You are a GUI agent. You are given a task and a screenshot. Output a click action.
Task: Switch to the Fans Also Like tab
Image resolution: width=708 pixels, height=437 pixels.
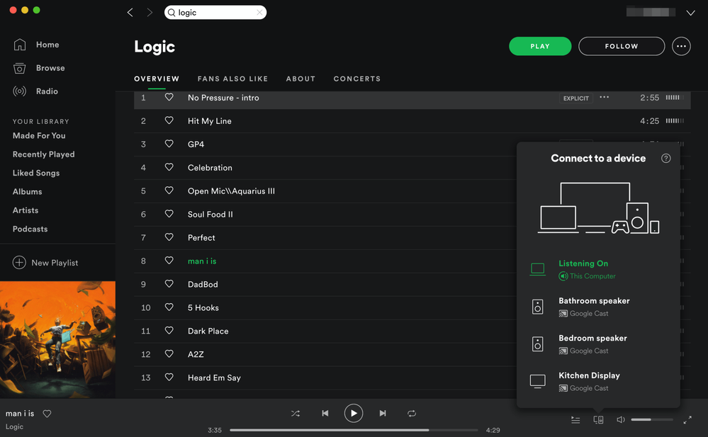(232, 79)
